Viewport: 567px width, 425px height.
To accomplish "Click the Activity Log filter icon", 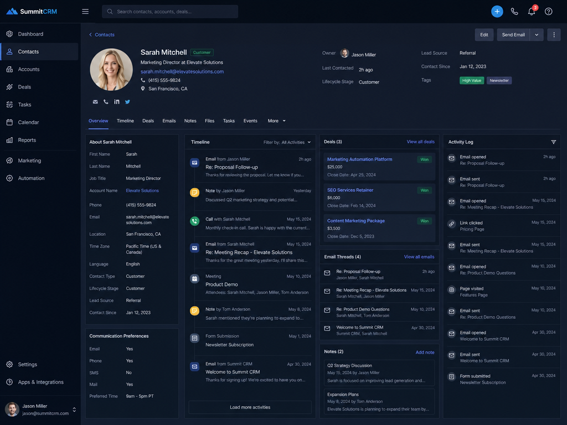I will click(x=553, y=142).
